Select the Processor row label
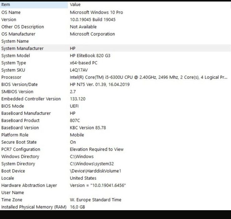The height and width of the screenshot is (219, 231). click(x=11, y=77)
